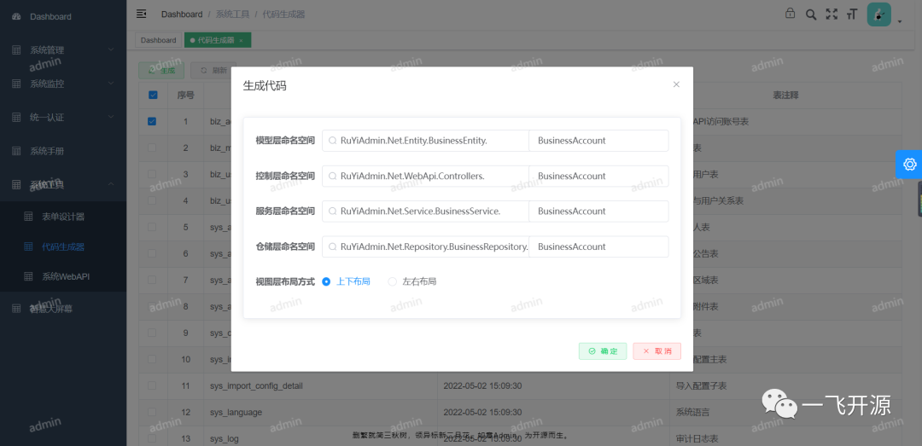
Task: Click the lock screen icon
Action: click(791, 14)
